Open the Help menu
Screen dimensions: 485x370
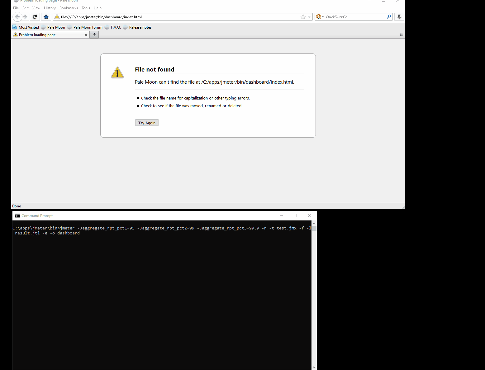[97, 8]
